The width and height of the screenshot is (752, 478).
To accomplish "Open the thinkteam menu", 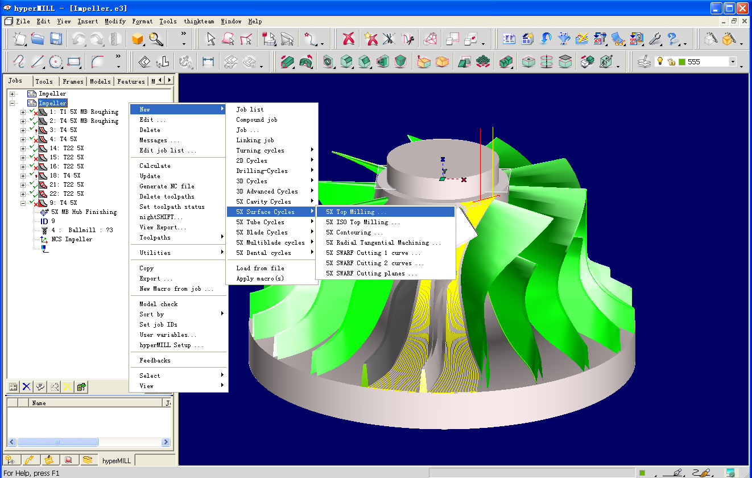I will pyautogui.click(x=199, y=21).
